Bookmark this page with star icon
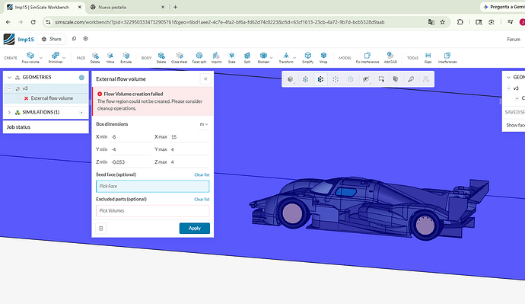Image resolution: width=525 pixels, height=304 pixels. click(x=442, y=22)
